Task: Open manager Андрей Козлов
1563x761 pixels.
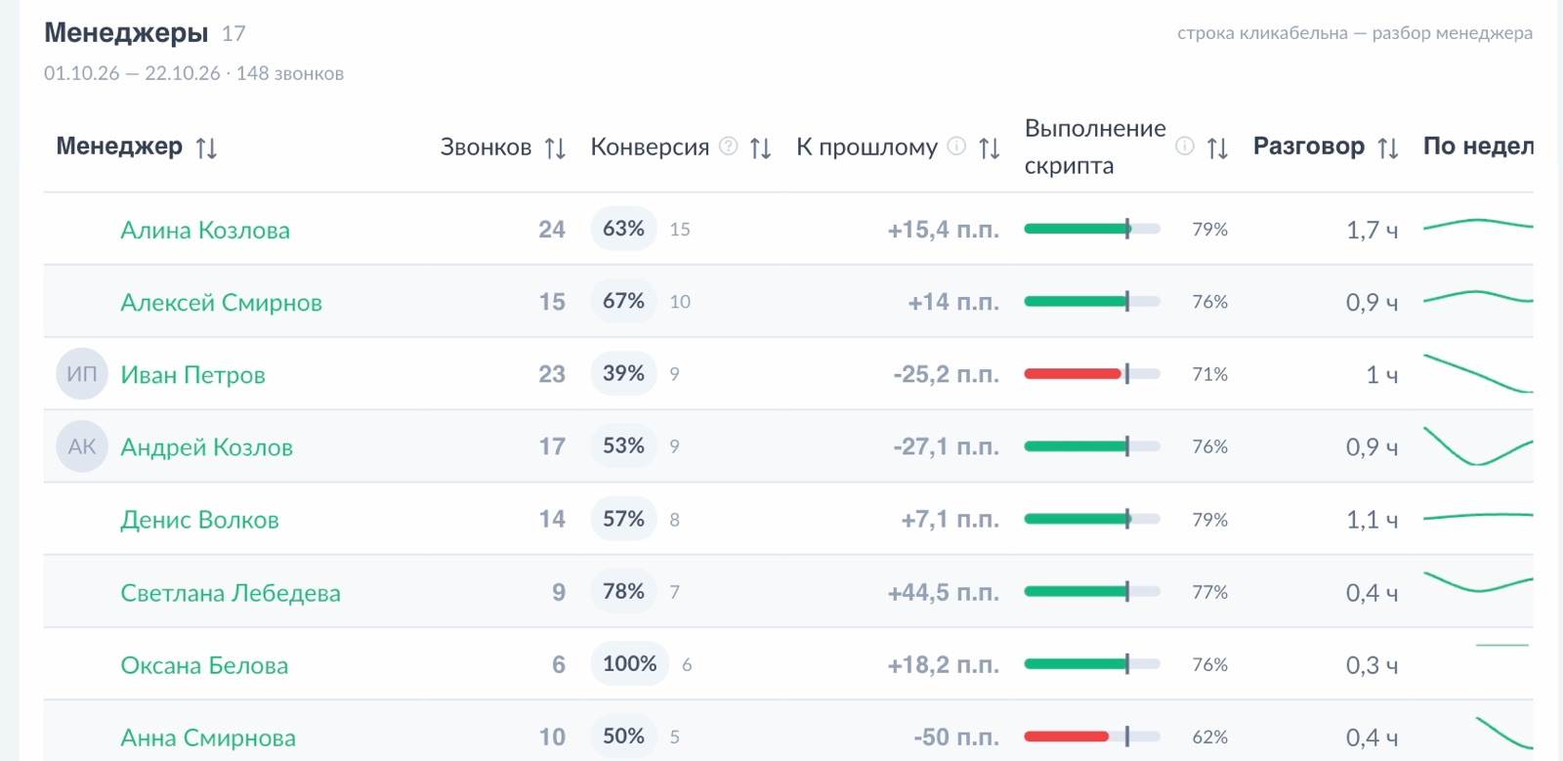Action: click(206, 447)
